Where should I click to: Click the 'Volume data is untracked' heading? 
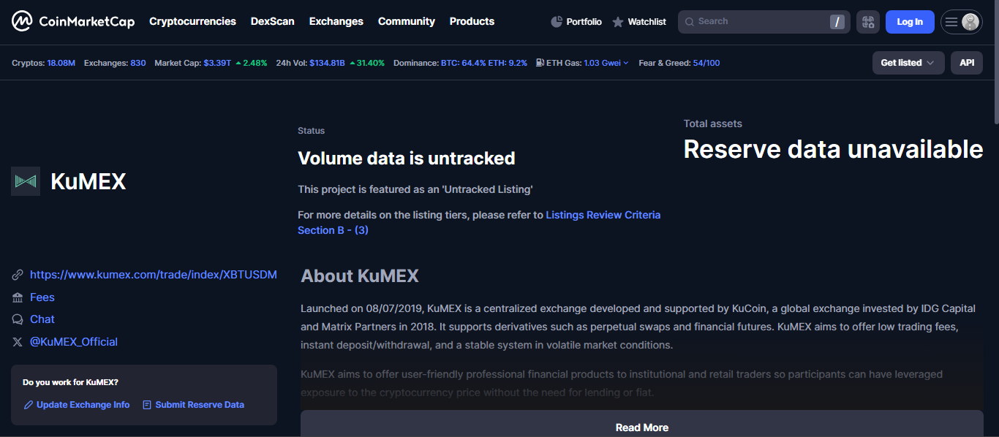pyautogui.click(x=407, y=158)
